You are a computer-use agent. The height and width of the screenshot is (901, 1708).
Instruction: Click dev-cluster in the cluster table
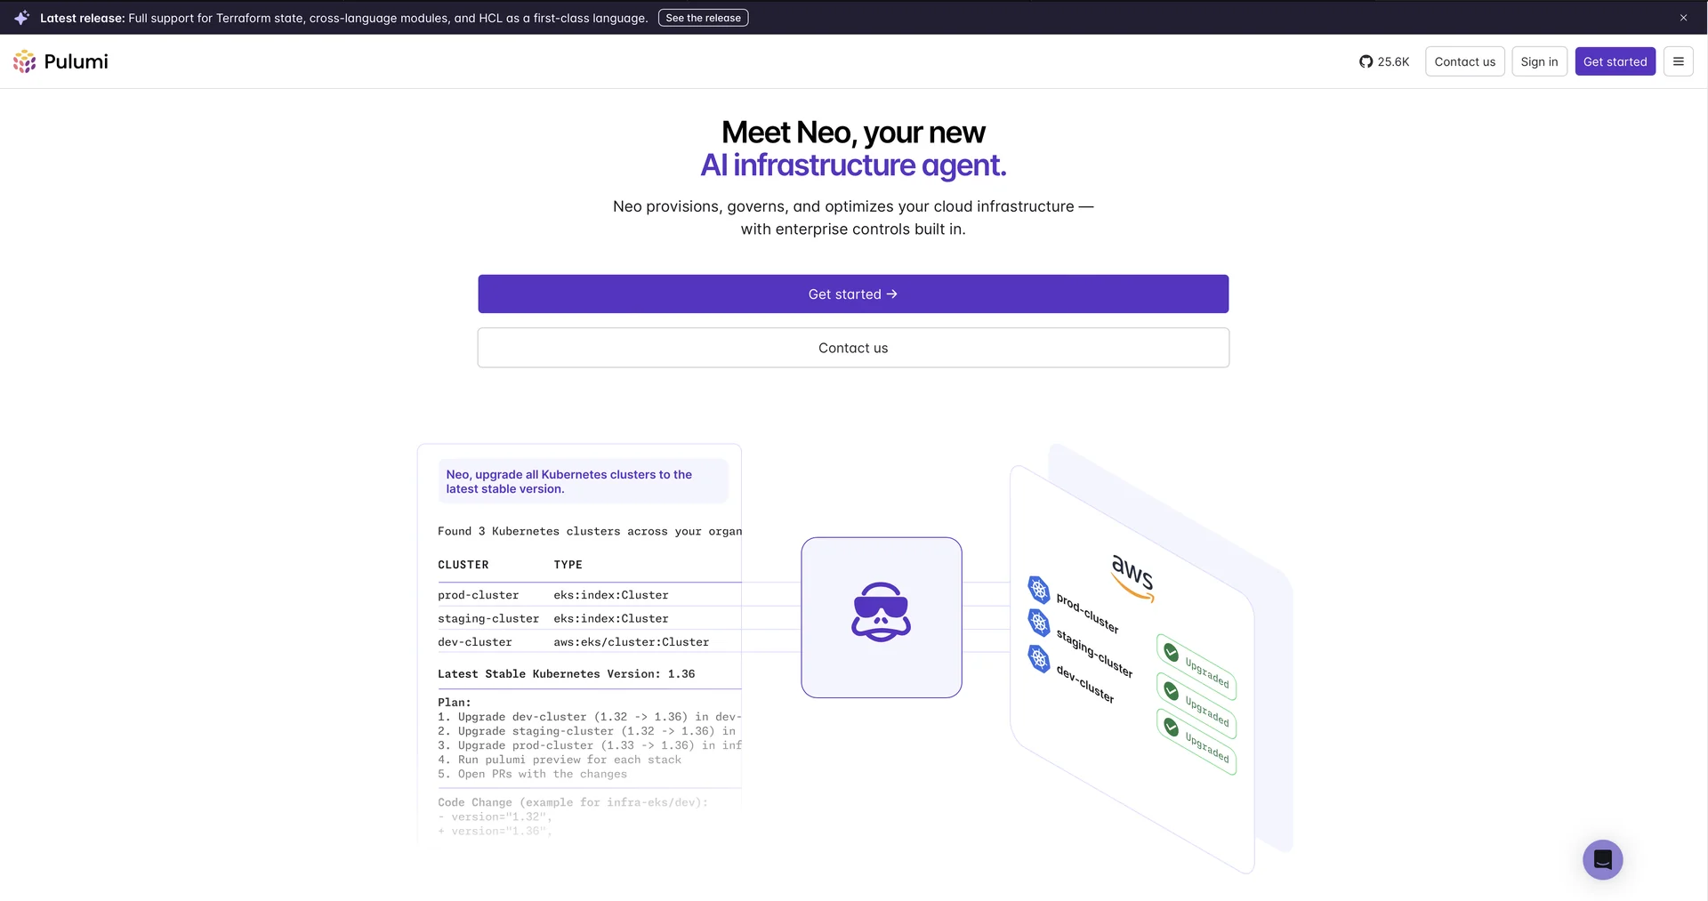point(475,642)
